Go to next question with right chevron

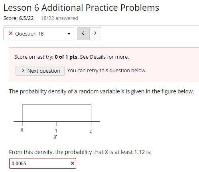(95, 34)
